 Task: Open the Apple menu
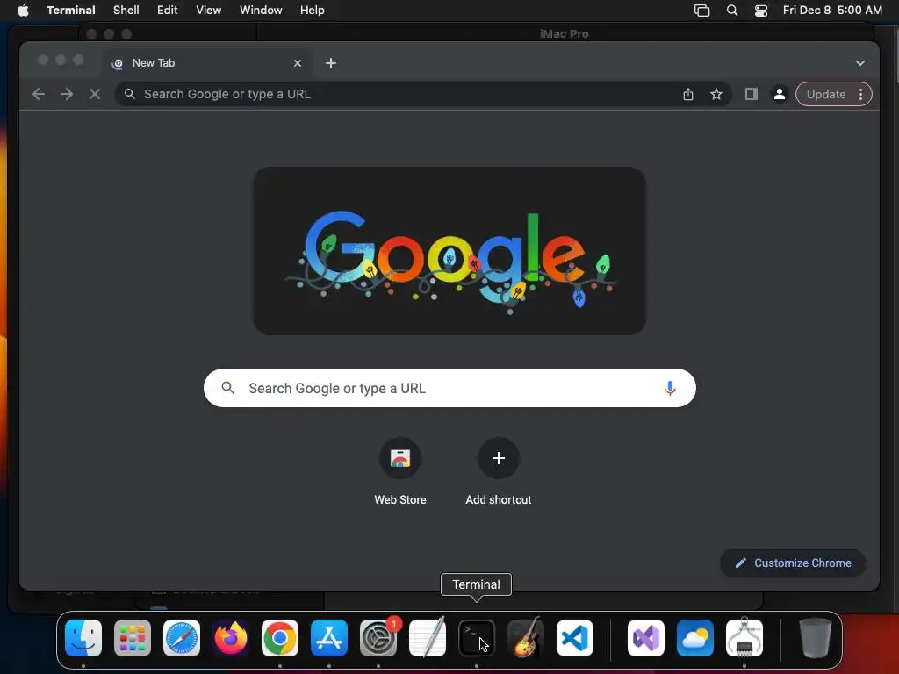click(x=23, y=11)
